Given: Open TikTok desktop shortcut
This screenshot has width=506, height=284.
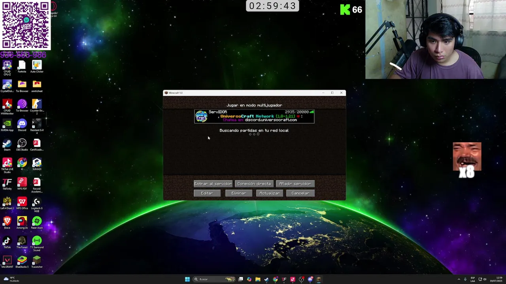Looking at the screenshot, I should (x=7, y=243).
